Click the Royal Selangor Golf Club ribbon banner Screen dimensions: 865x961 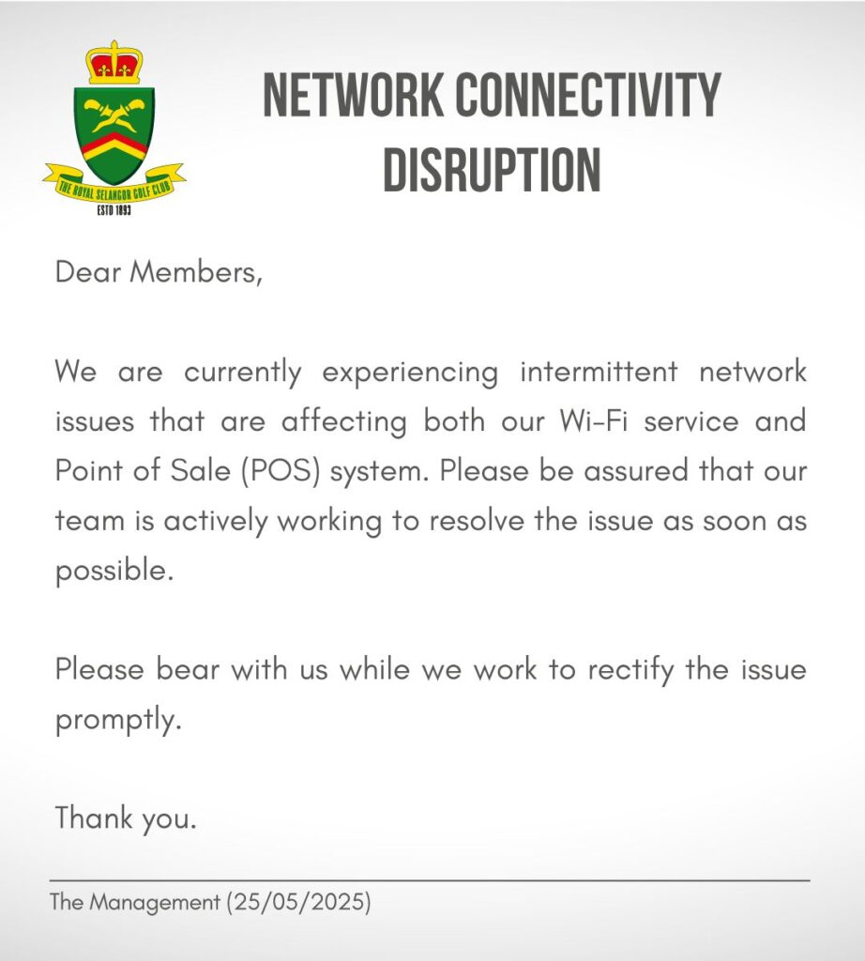pyautogui.click(x=114, y=184)
